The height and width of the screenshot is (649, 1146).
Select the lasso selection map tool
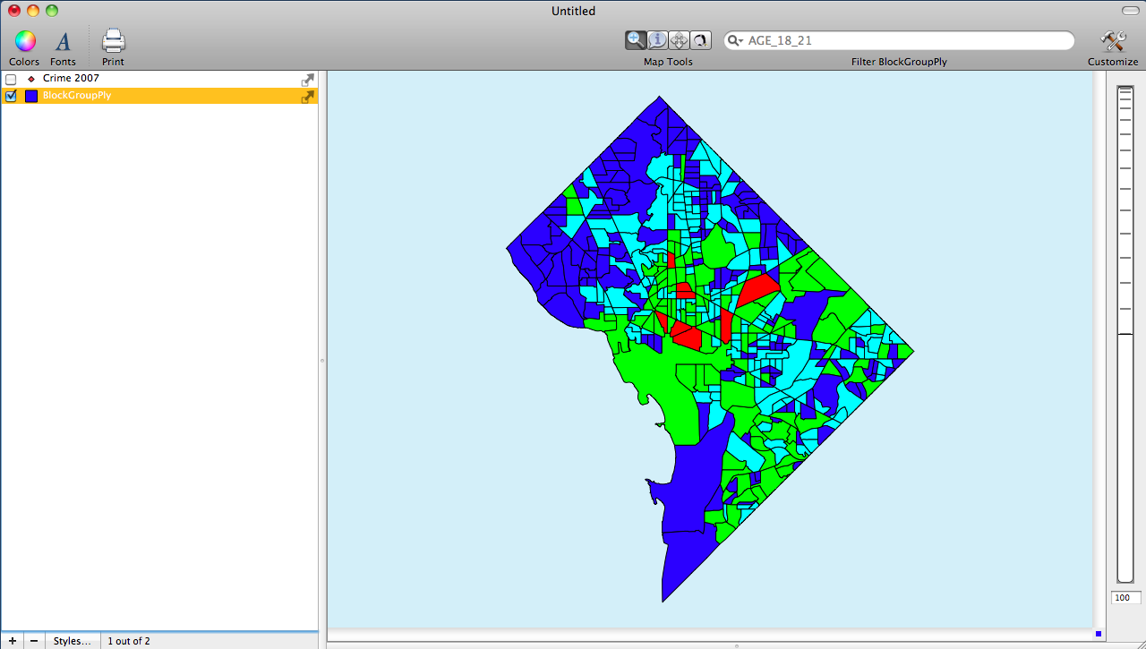[700, 39]
